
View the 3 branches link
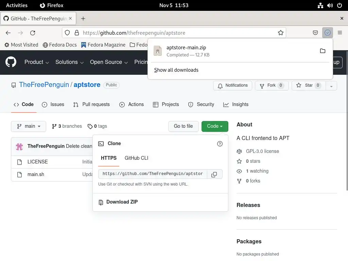coord(67,126)
